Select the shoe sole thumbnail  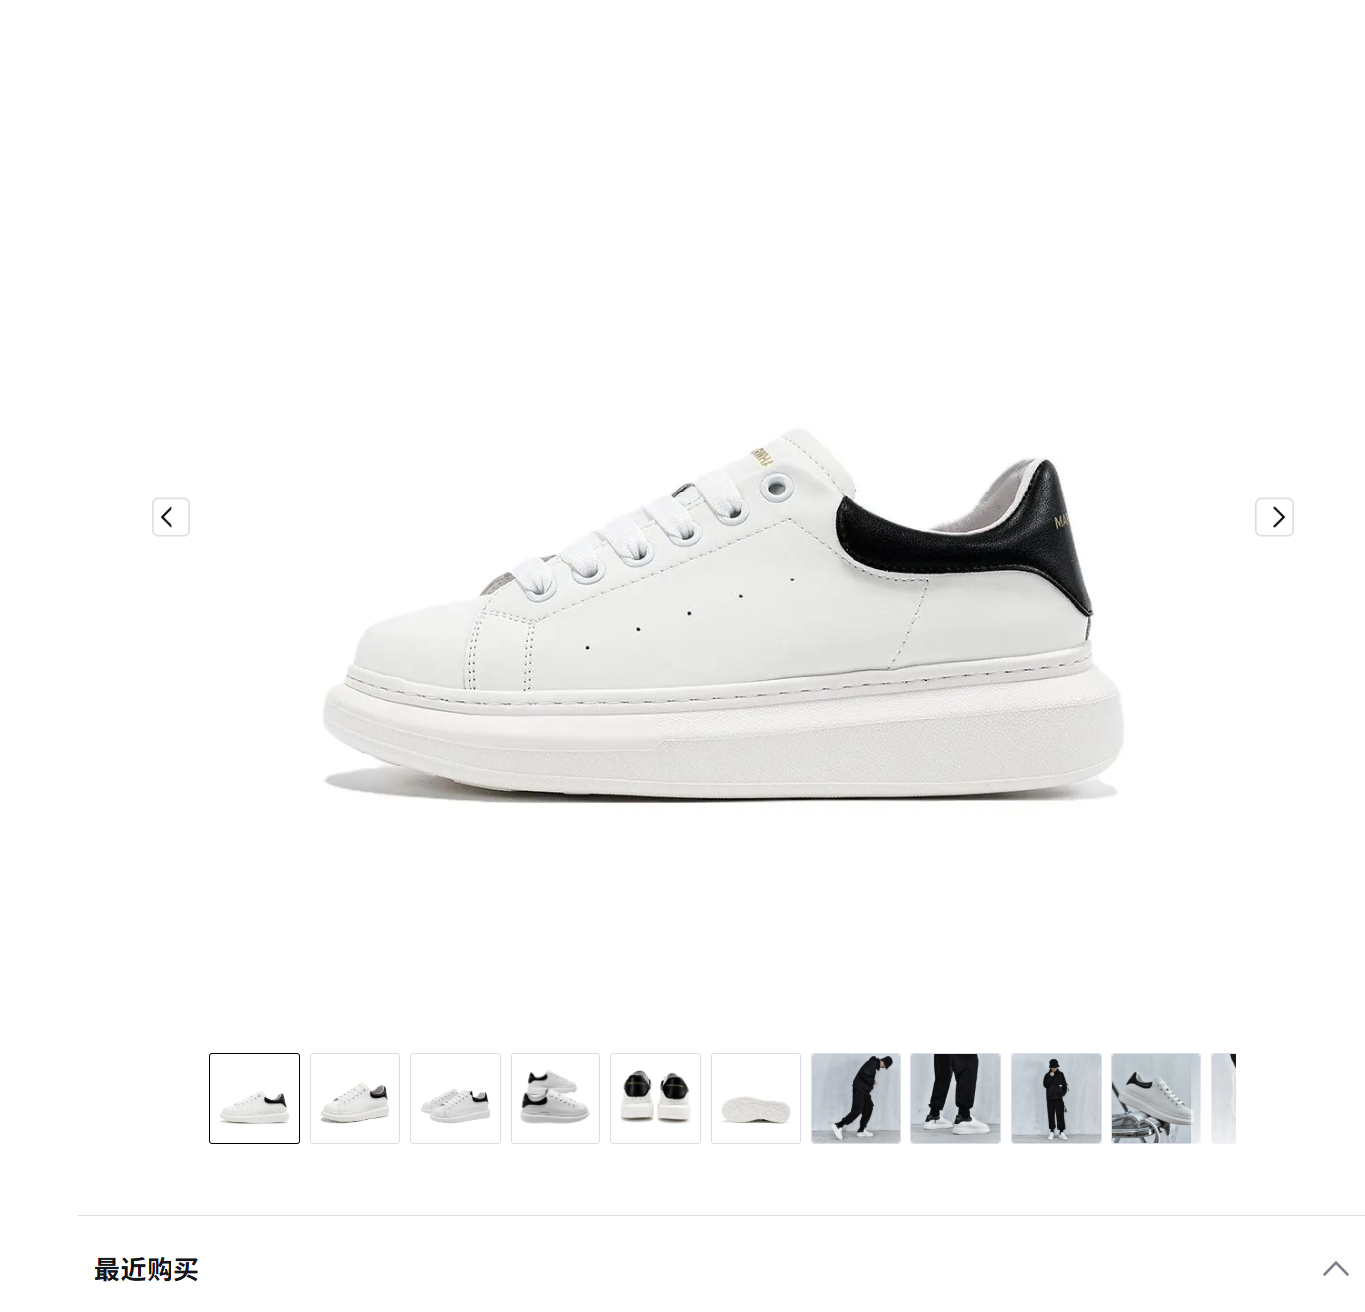click(x=756, y=1098)
